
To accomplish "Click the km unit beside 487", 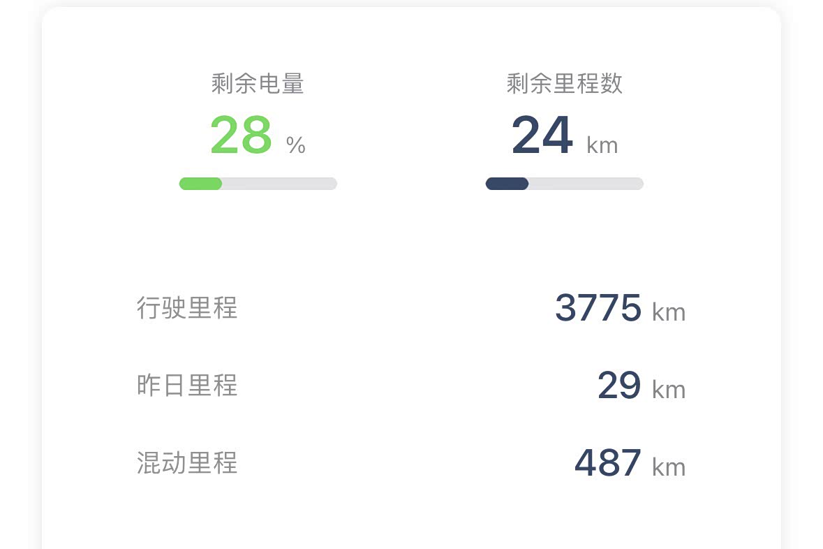I will tap(669, 467).
